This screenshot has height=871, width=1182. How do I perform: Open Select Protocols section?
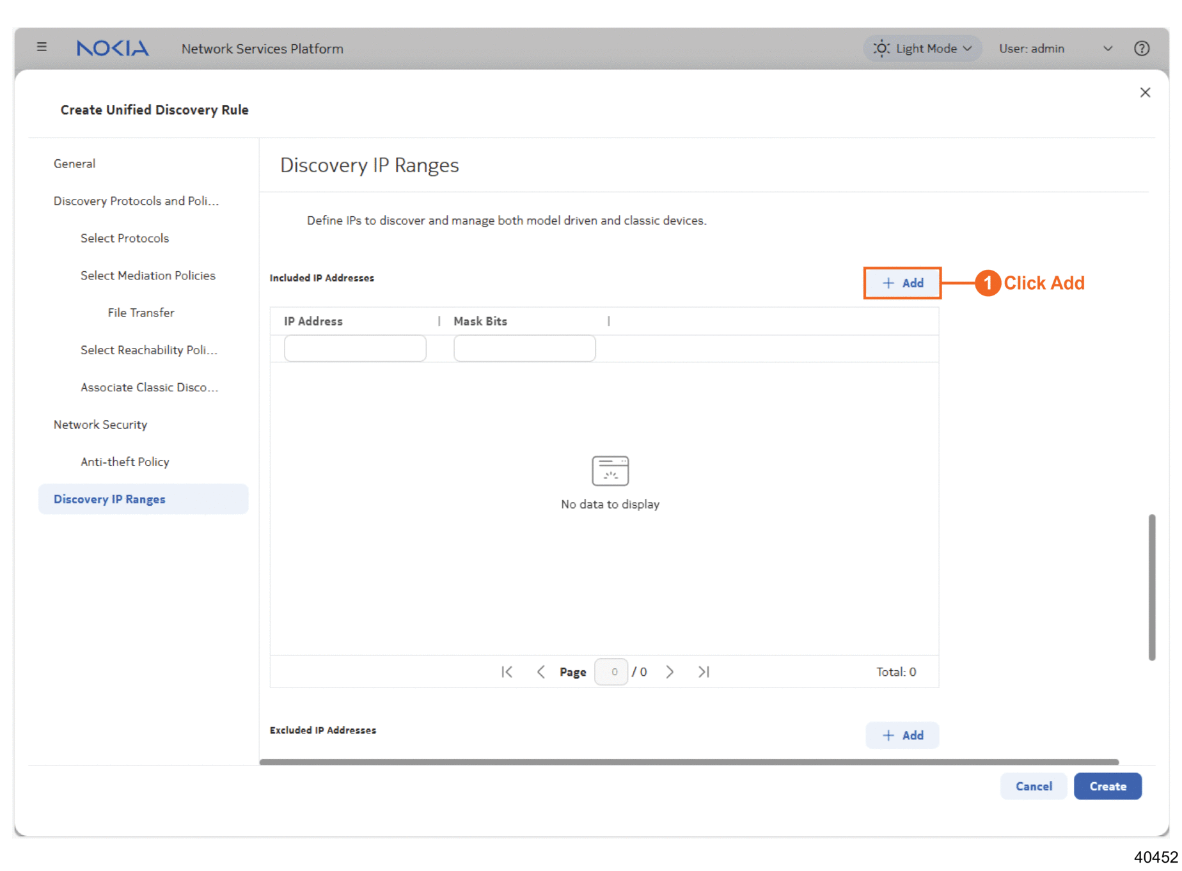click(x=125, y=238)
